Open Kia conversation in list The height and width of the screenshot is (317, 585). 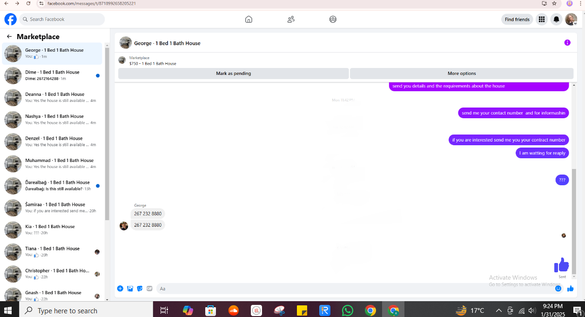[x=52, y=229]
